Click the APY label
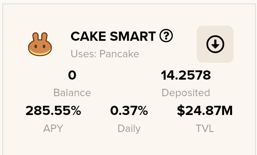Image resolution: width=257 pixels, height=155 pixels. point(53,128)
